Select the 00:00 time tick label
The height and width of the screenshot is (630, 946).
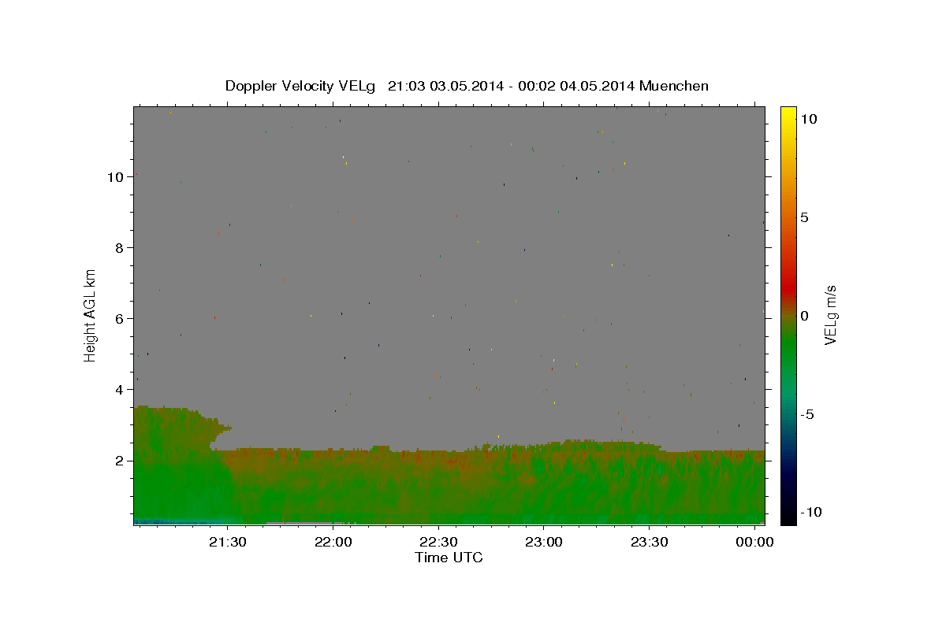click(754, 542)
